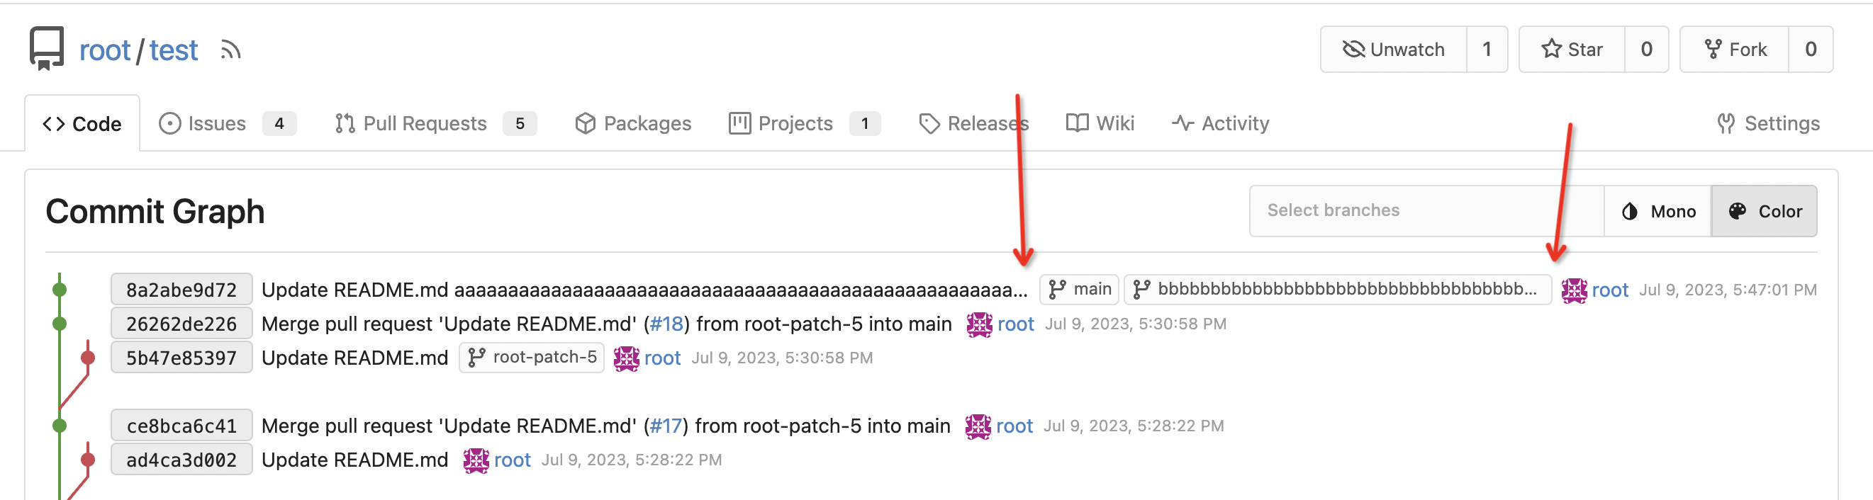1873x500 pixels.
Task: Star the test repository
Action: point(1571,50)
